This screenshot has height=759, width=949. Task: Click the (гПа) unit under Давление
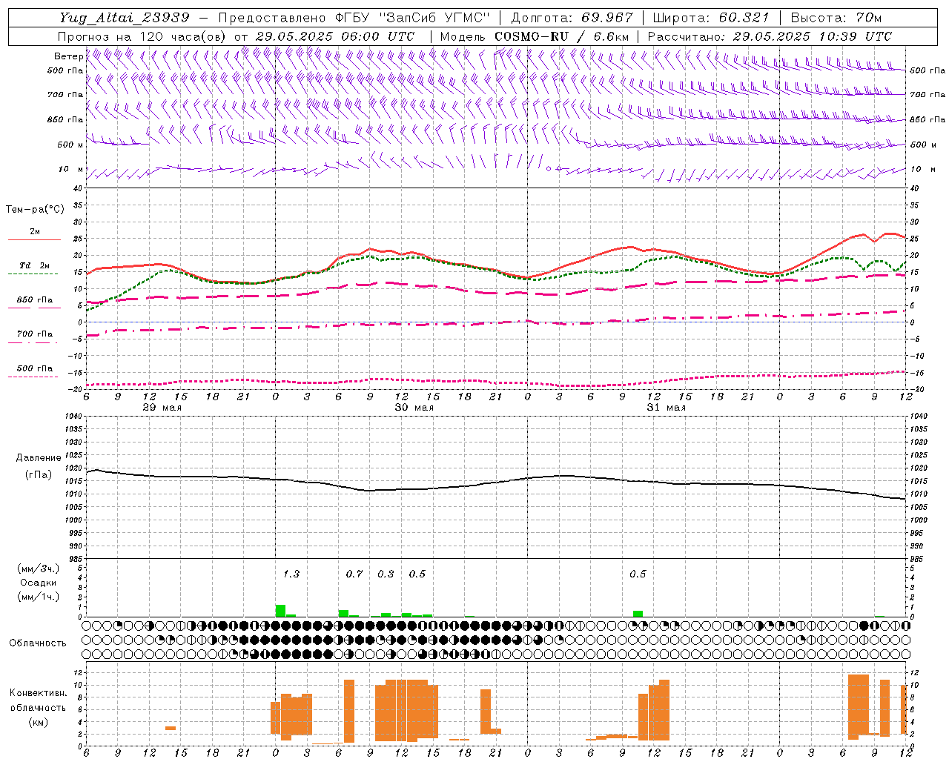38,474
